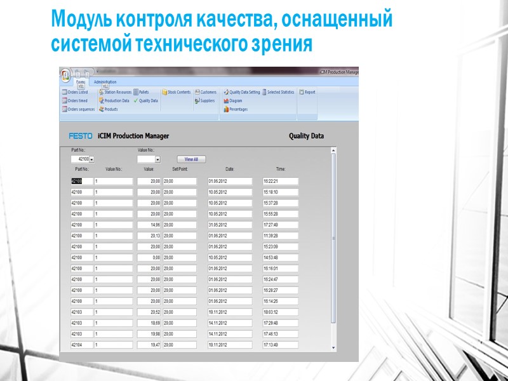Viewport: 508px width, 381px height.
Task: Click the Time field showing 15:55:28
Action: pos(280,214)
